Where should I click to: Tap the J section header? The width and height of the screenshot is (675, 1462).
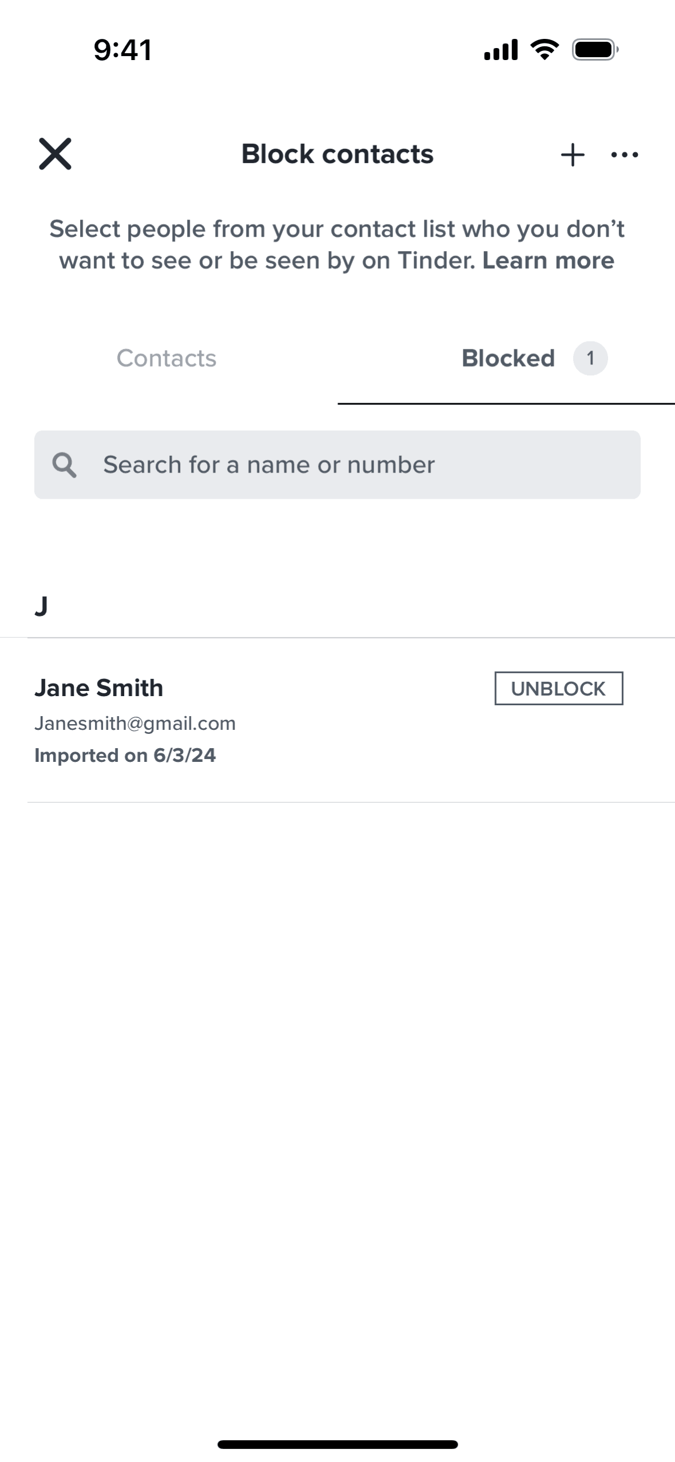click(41, 606)
